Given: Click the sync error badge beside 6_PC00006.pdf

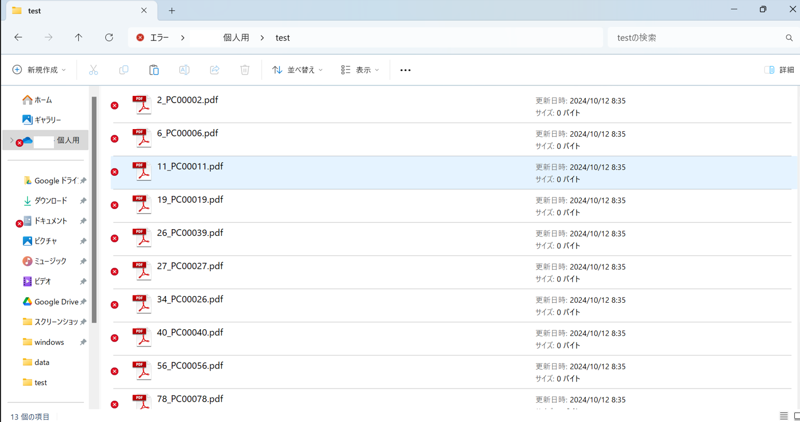Looking at the screenshot, I should 115,139.
